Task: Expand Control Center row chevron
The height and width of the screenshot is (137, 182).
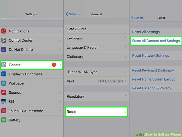Action: click(60, 40)
